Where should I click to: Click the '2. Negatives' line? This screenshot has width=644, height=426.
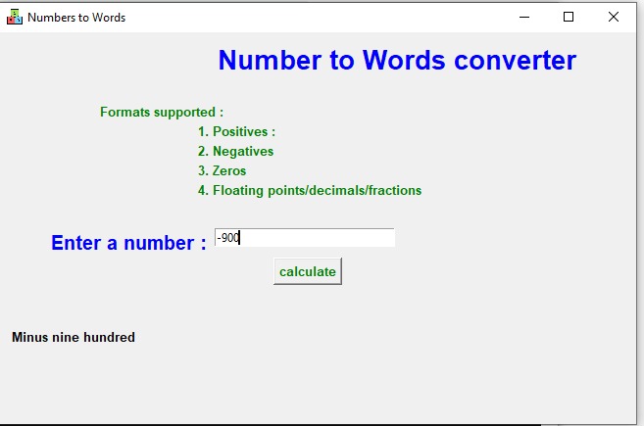click(x=236, y=152)
